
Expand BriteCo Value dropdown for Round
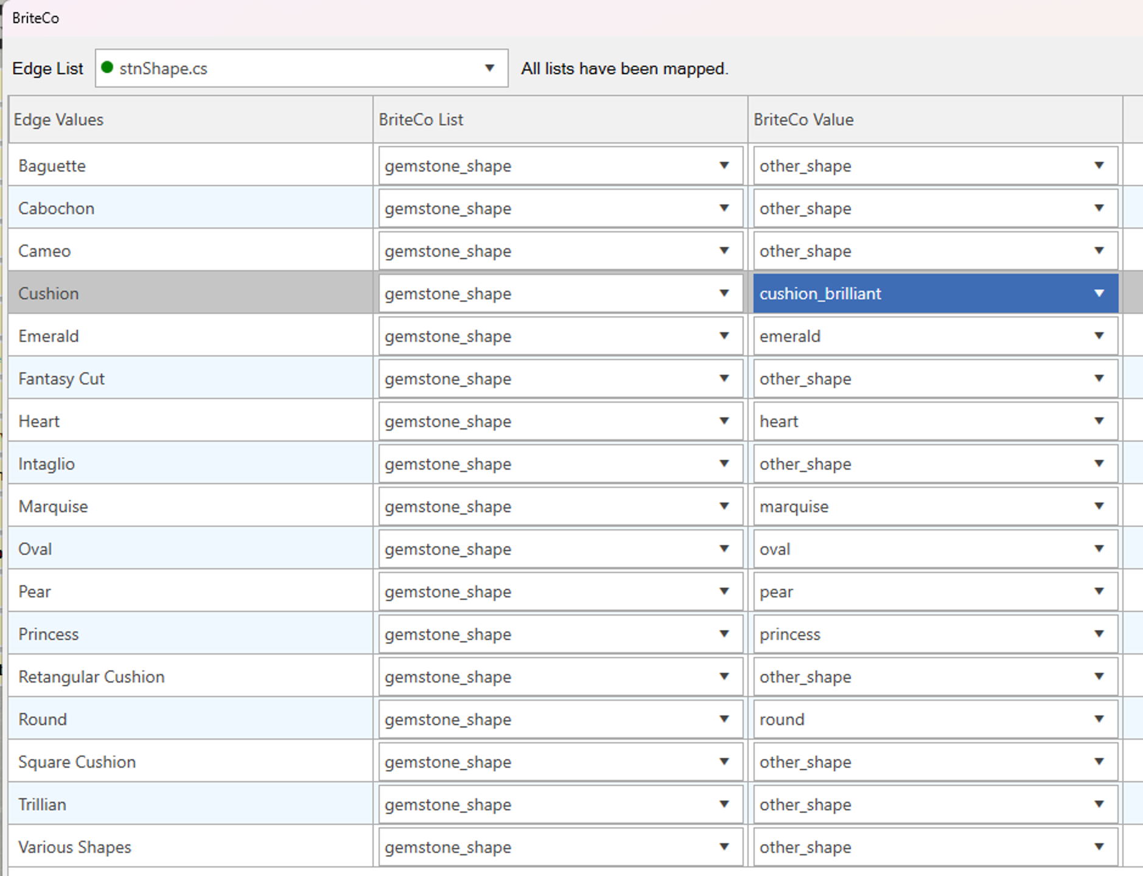point(1099,719)
